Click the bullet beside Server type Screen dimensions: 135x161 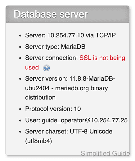pos(20,47)
